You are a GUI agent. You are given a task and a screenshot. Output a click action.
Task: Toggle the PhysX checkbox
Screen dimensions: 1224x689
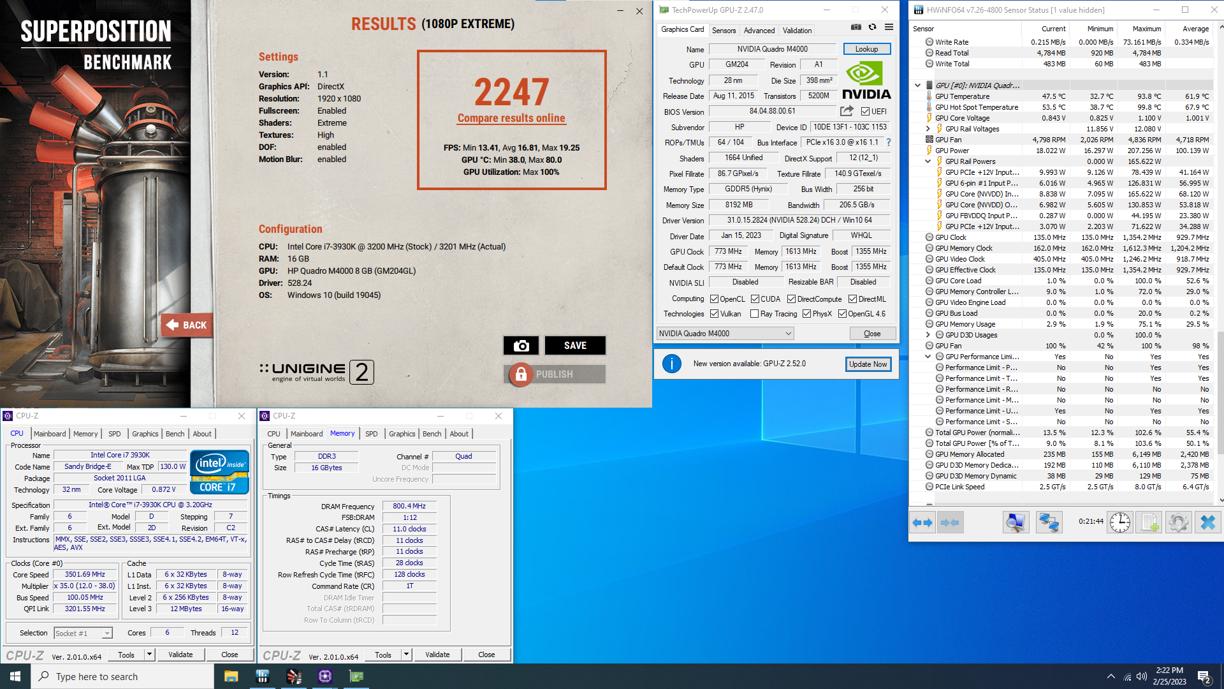click(806, 314)
